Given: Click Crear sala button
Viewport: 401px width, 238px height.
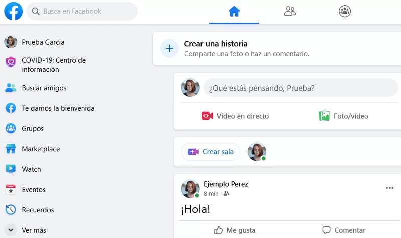Looking at the screenshot, I should coord(211,152).
